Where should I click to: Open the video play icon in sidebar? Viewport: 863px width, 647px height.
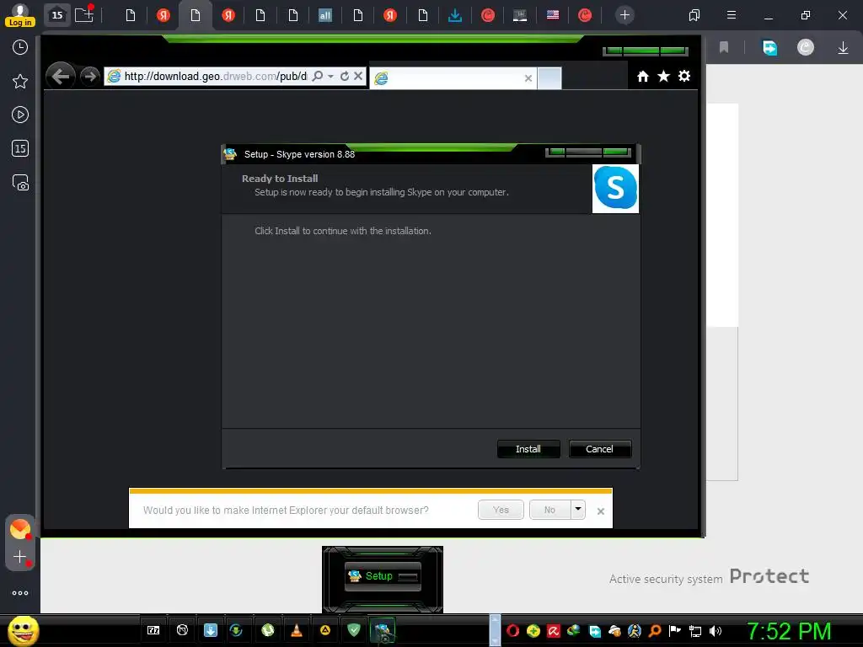[20, 115]
